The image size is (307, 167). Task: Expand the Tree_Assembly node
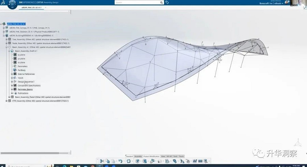[x=6, y=39]
